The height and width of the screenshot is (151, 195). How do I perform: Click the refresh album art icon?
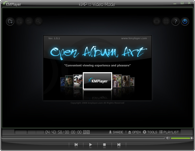pyautogui.click(x=29, y=22)
